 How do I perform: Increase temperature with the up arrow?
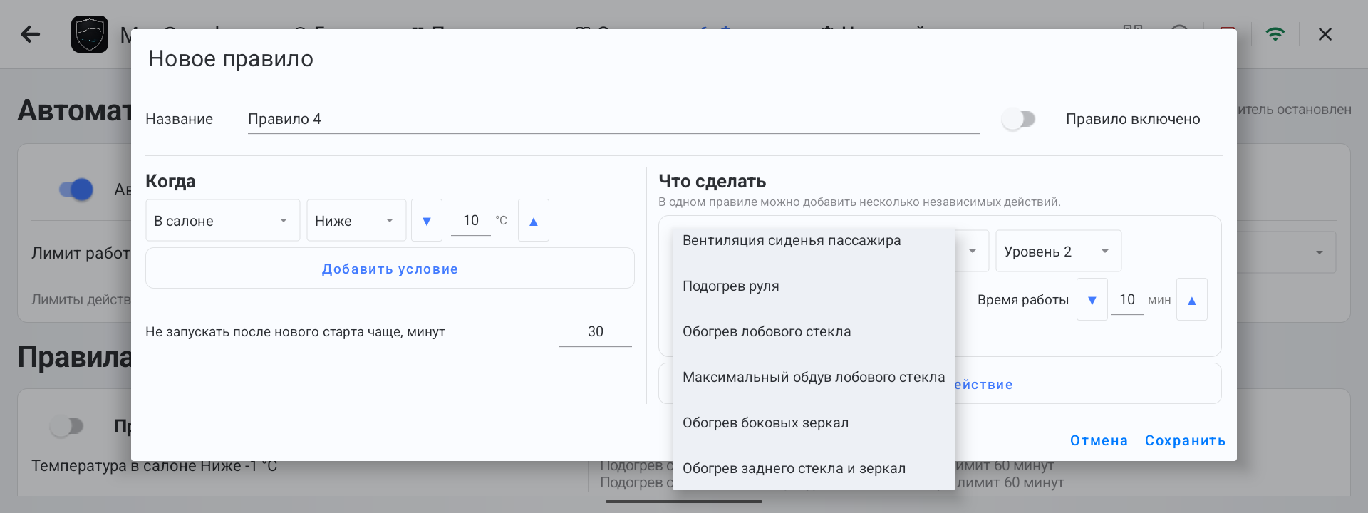pos(534,221)
